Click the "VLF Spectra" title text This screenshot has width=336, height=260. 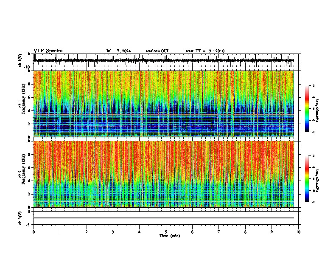(x=48, y=51)
